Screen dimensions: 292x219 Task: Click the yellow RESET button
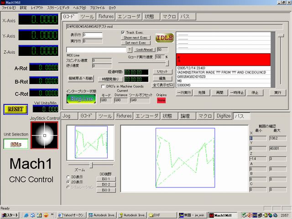click(x=16, y=109)
